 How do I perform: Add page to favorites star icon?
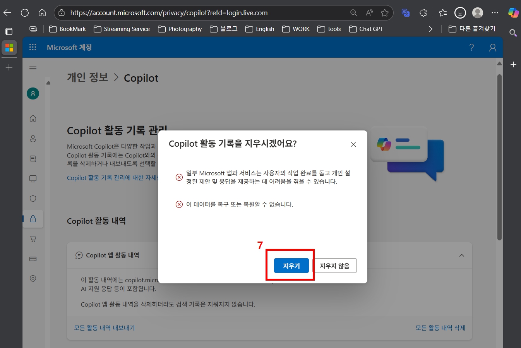[x=384, y=13]
